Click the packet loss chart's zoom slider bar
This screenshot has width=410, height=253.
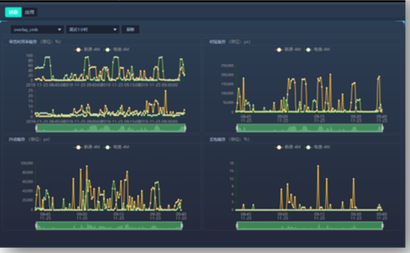[310, 225]
